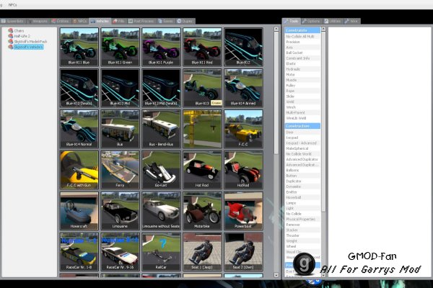
Task: Choose the Remover tool
Action: pos(302,225)
